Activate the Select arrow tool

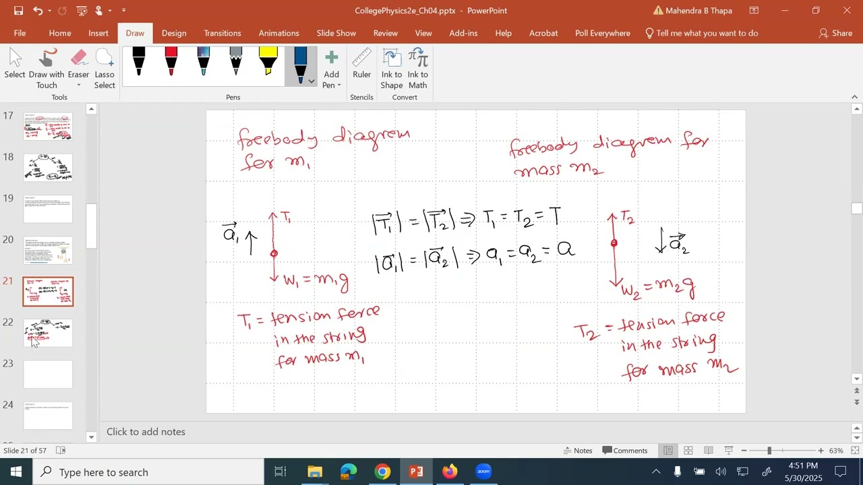pyautogui.click(x=15, y=64)
